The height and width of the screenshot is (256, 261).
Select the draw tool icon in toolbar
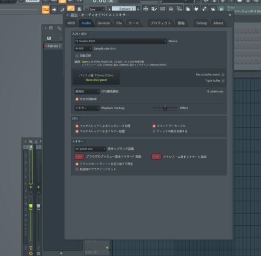click(62, 9)
